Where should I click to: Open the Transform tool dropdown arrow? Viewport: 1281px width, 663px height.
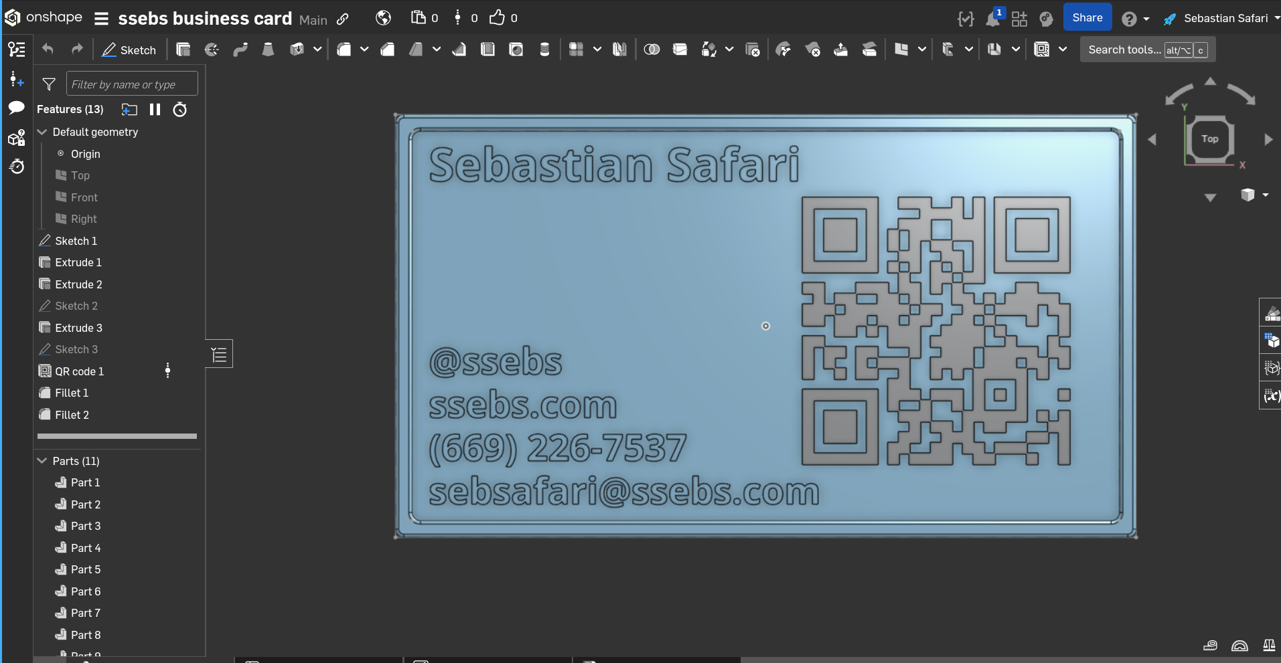[x=729, y=50]
